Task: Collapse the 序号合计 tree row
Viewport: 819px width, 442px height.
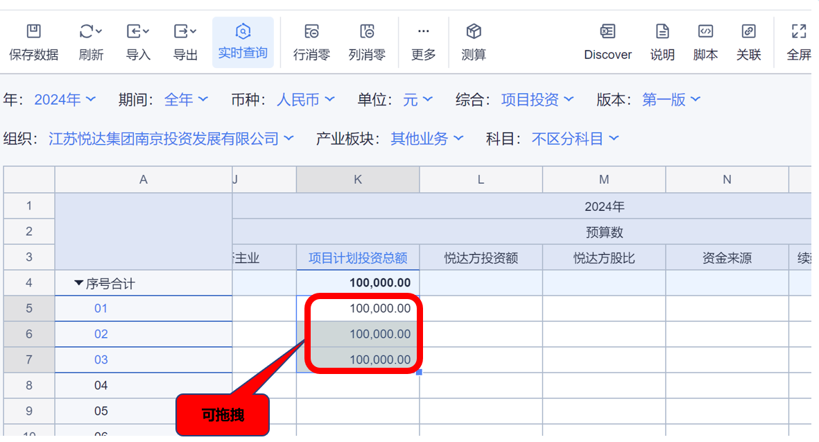Action: pyautogui.click(x=78, y=283)
